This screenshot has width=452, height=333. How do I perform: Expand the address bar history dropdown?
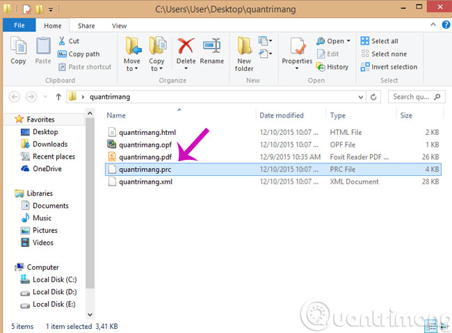click(361, 97)
